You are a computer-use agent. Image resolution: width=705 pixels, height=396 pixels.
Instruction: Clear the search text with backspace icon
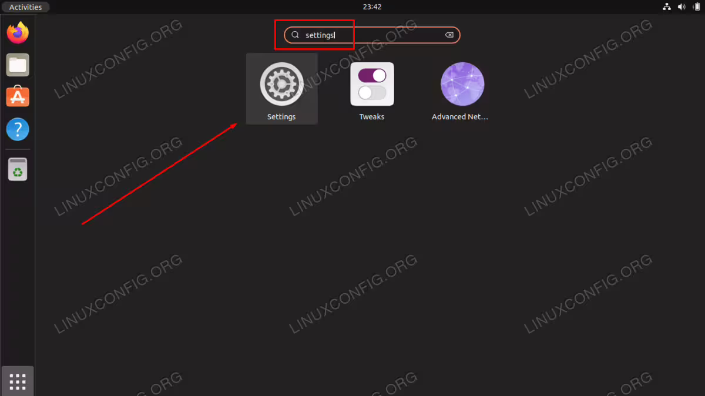pyautogui.click(x=449, y=35)
